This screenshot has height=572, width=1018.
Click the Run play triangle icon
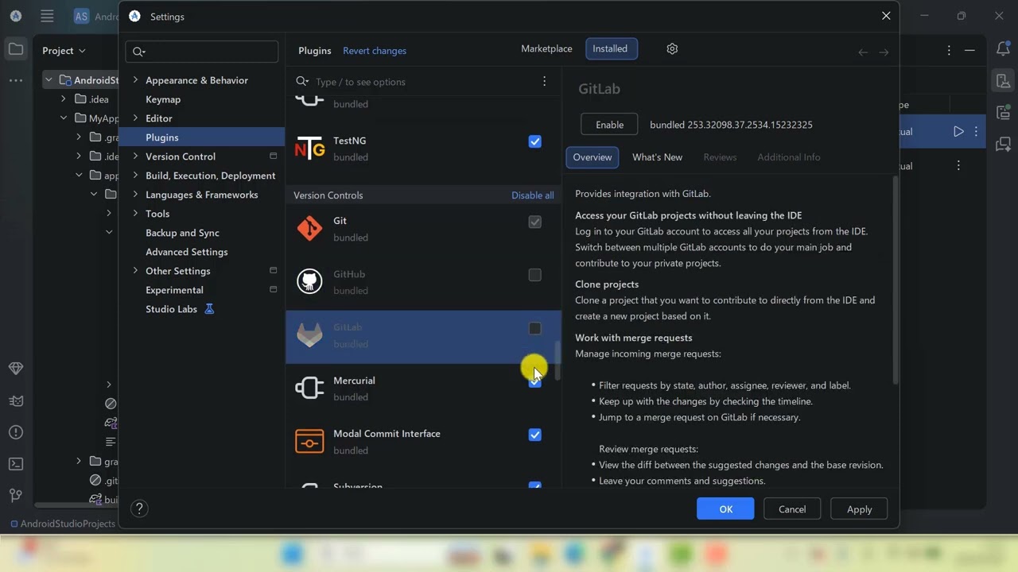(x=958, y=132)
